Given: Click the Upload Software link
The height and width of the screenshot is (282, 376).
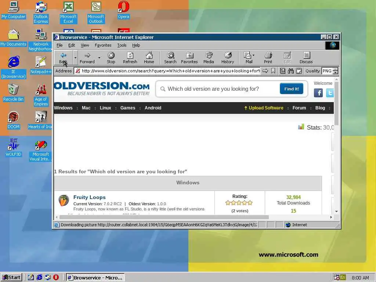Looking at the screenshot, I should coord(264,108).
